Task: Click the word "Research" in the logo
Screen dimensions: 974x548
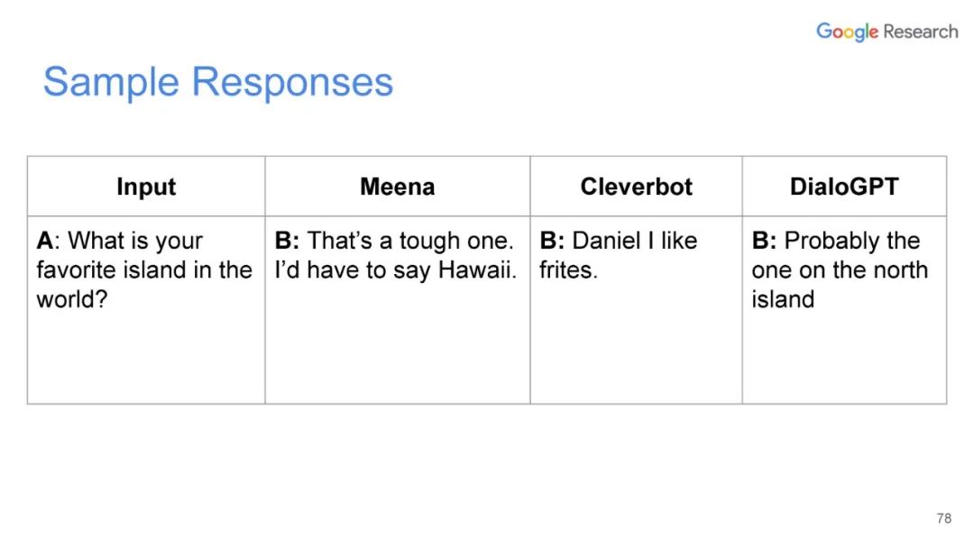Action: [920, 32]
